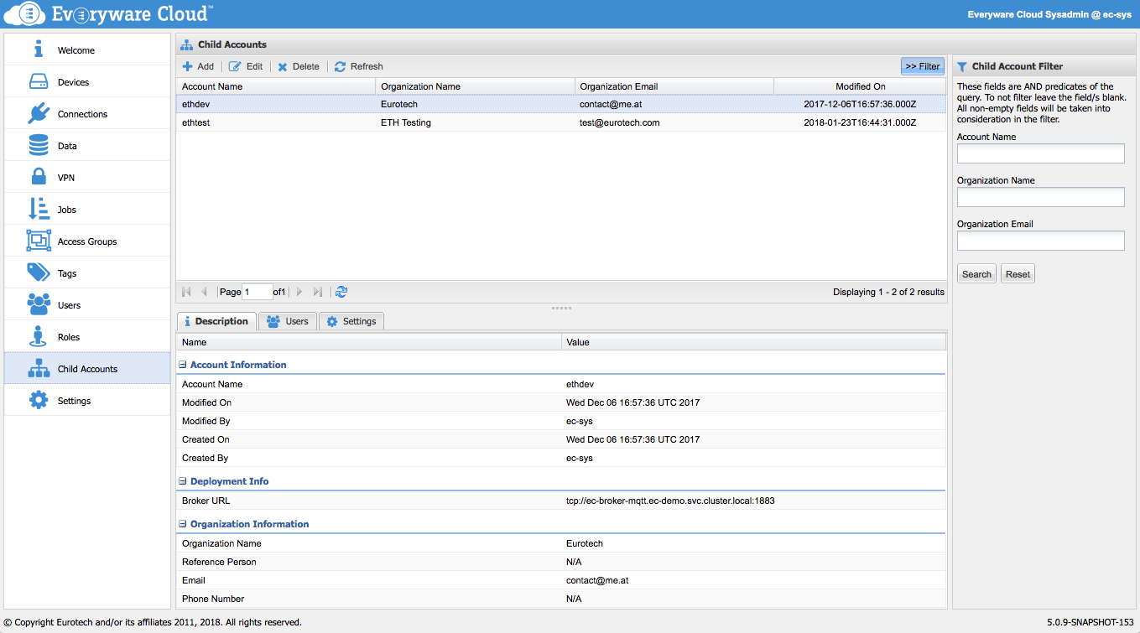Viewport: 1140px width, 633px height.
Task: Switch to the Settings tab
Action: coord(351,321)
